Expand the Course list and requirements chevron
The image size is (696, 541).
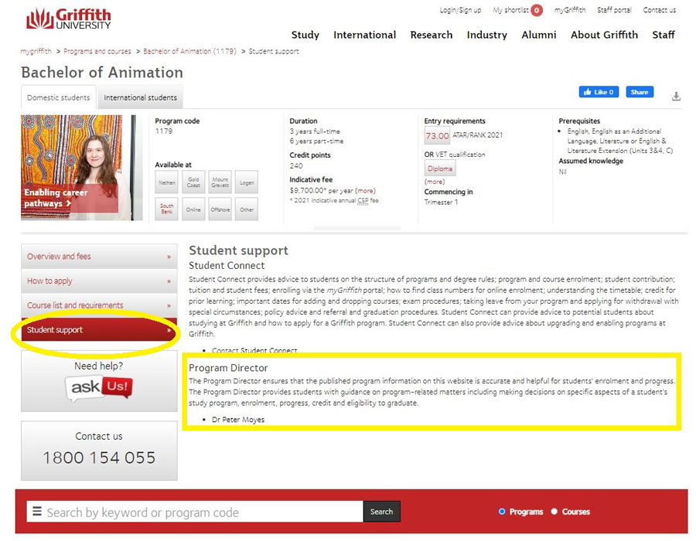(172, 305)
